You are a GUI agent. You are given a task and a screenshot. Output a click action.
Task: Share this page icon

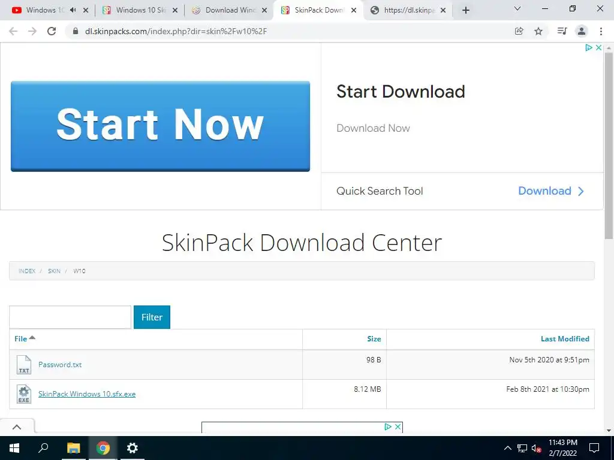click(x=519, y=31)
